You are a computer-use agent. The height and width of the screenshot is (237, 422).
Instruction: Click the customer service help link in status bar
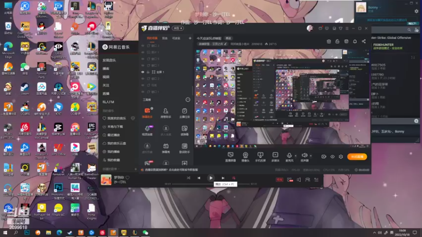click(x=171, y=170)
